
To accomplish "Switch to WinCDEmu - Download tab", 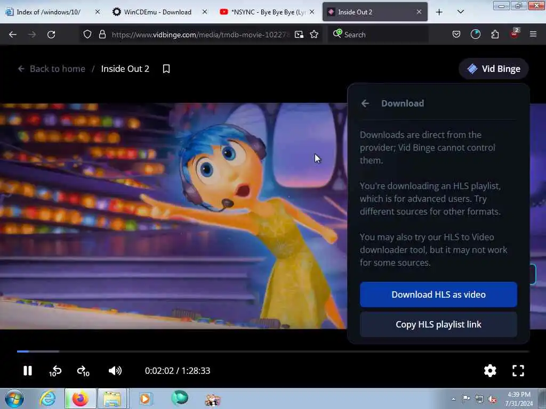I will [157, 12].
